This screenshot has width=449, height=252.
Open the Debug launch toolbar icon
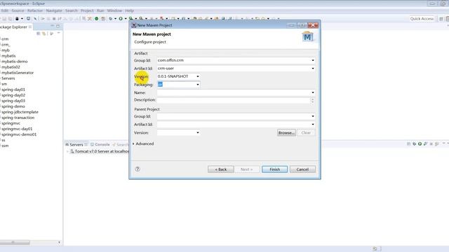[111, 19]
